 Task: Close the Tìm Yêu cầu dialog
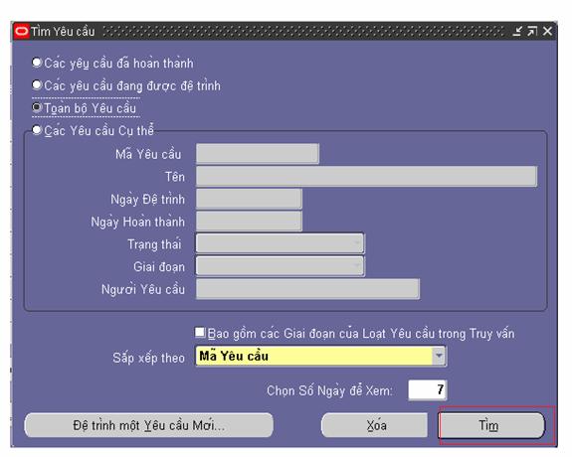pyautogui.click(x=547, y=32)
